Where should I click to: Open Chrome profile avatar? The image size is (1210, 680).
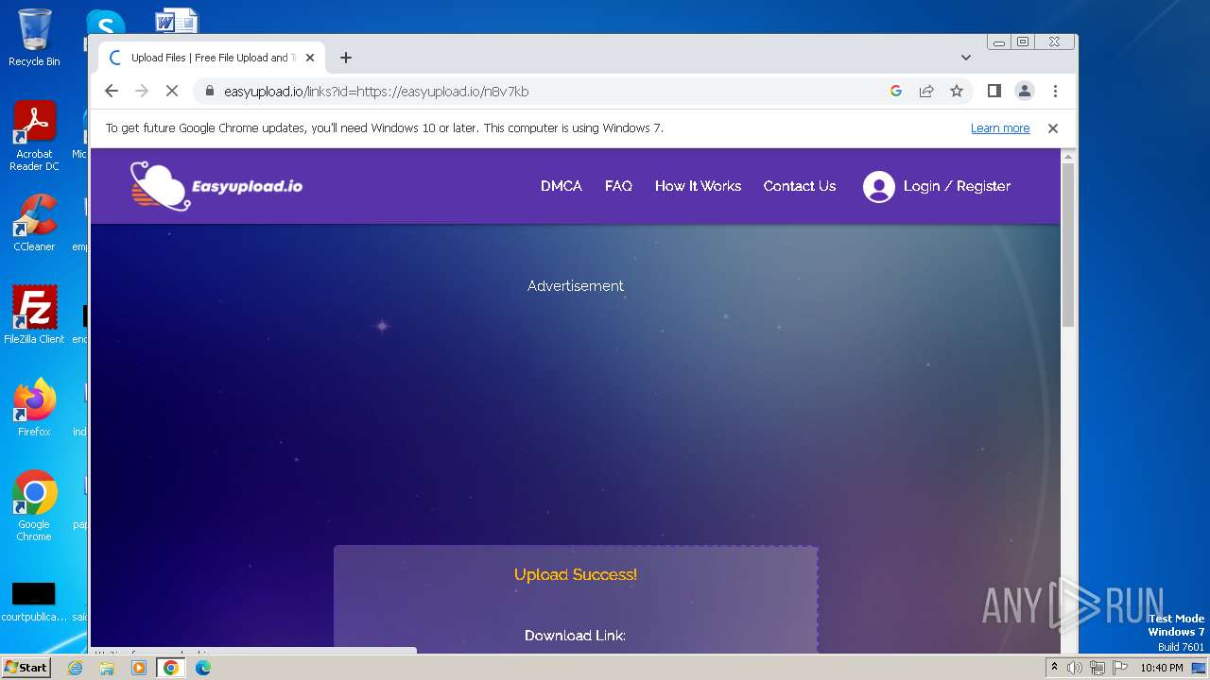click(x=1024, y=91)
